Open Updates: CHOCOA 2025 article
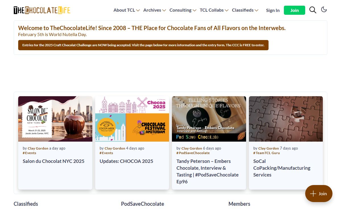 pos(126,161)
